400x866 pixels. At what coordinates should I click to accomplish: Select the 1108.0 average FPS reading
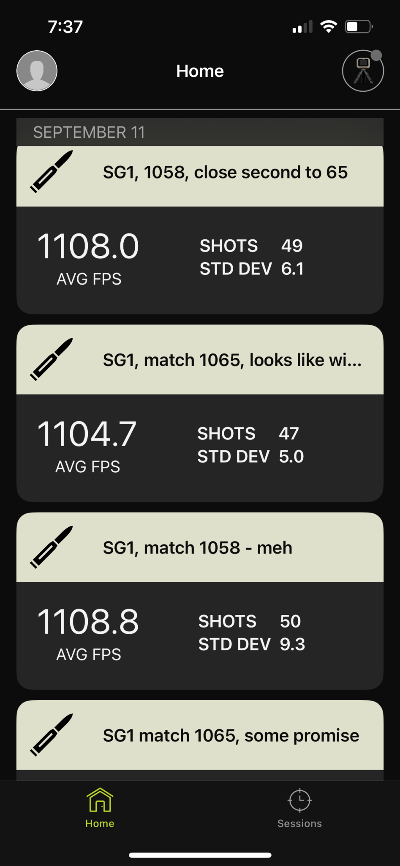coord(88,247)
